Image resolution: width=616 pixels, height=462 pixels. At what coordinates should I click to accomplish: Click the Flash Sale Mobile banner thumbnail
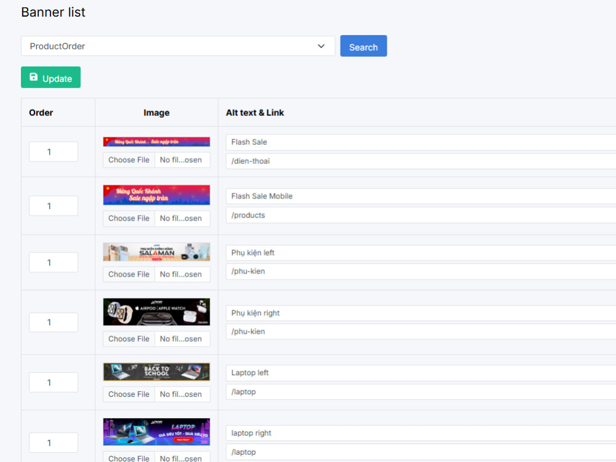pyautogui.click(x=156, y=195)
